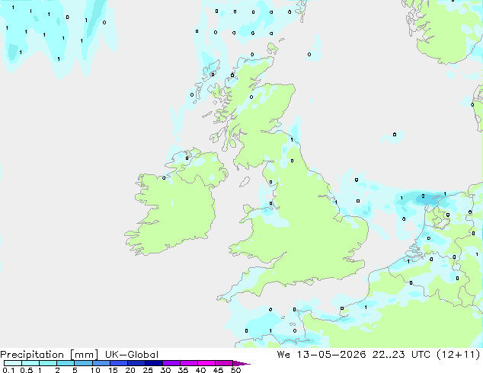Click the legend scale label "0.1"

pos(8,370)
